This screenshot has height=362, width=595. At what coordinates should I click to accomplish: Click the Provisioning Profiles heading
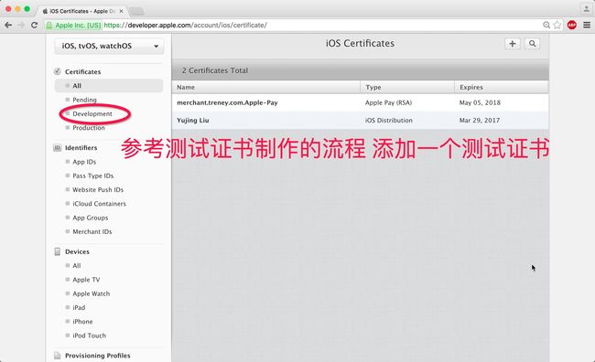coord(98,356)
